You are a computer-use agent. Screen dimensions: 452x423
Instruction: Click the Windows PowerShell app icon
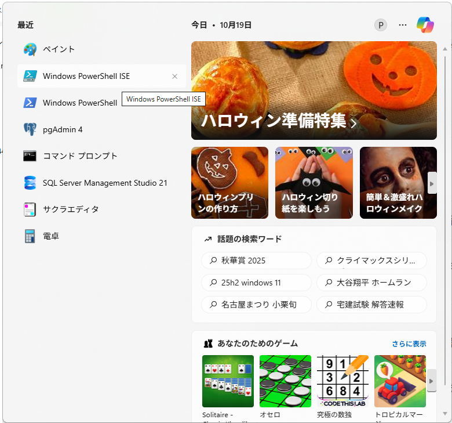click(30, 103)
